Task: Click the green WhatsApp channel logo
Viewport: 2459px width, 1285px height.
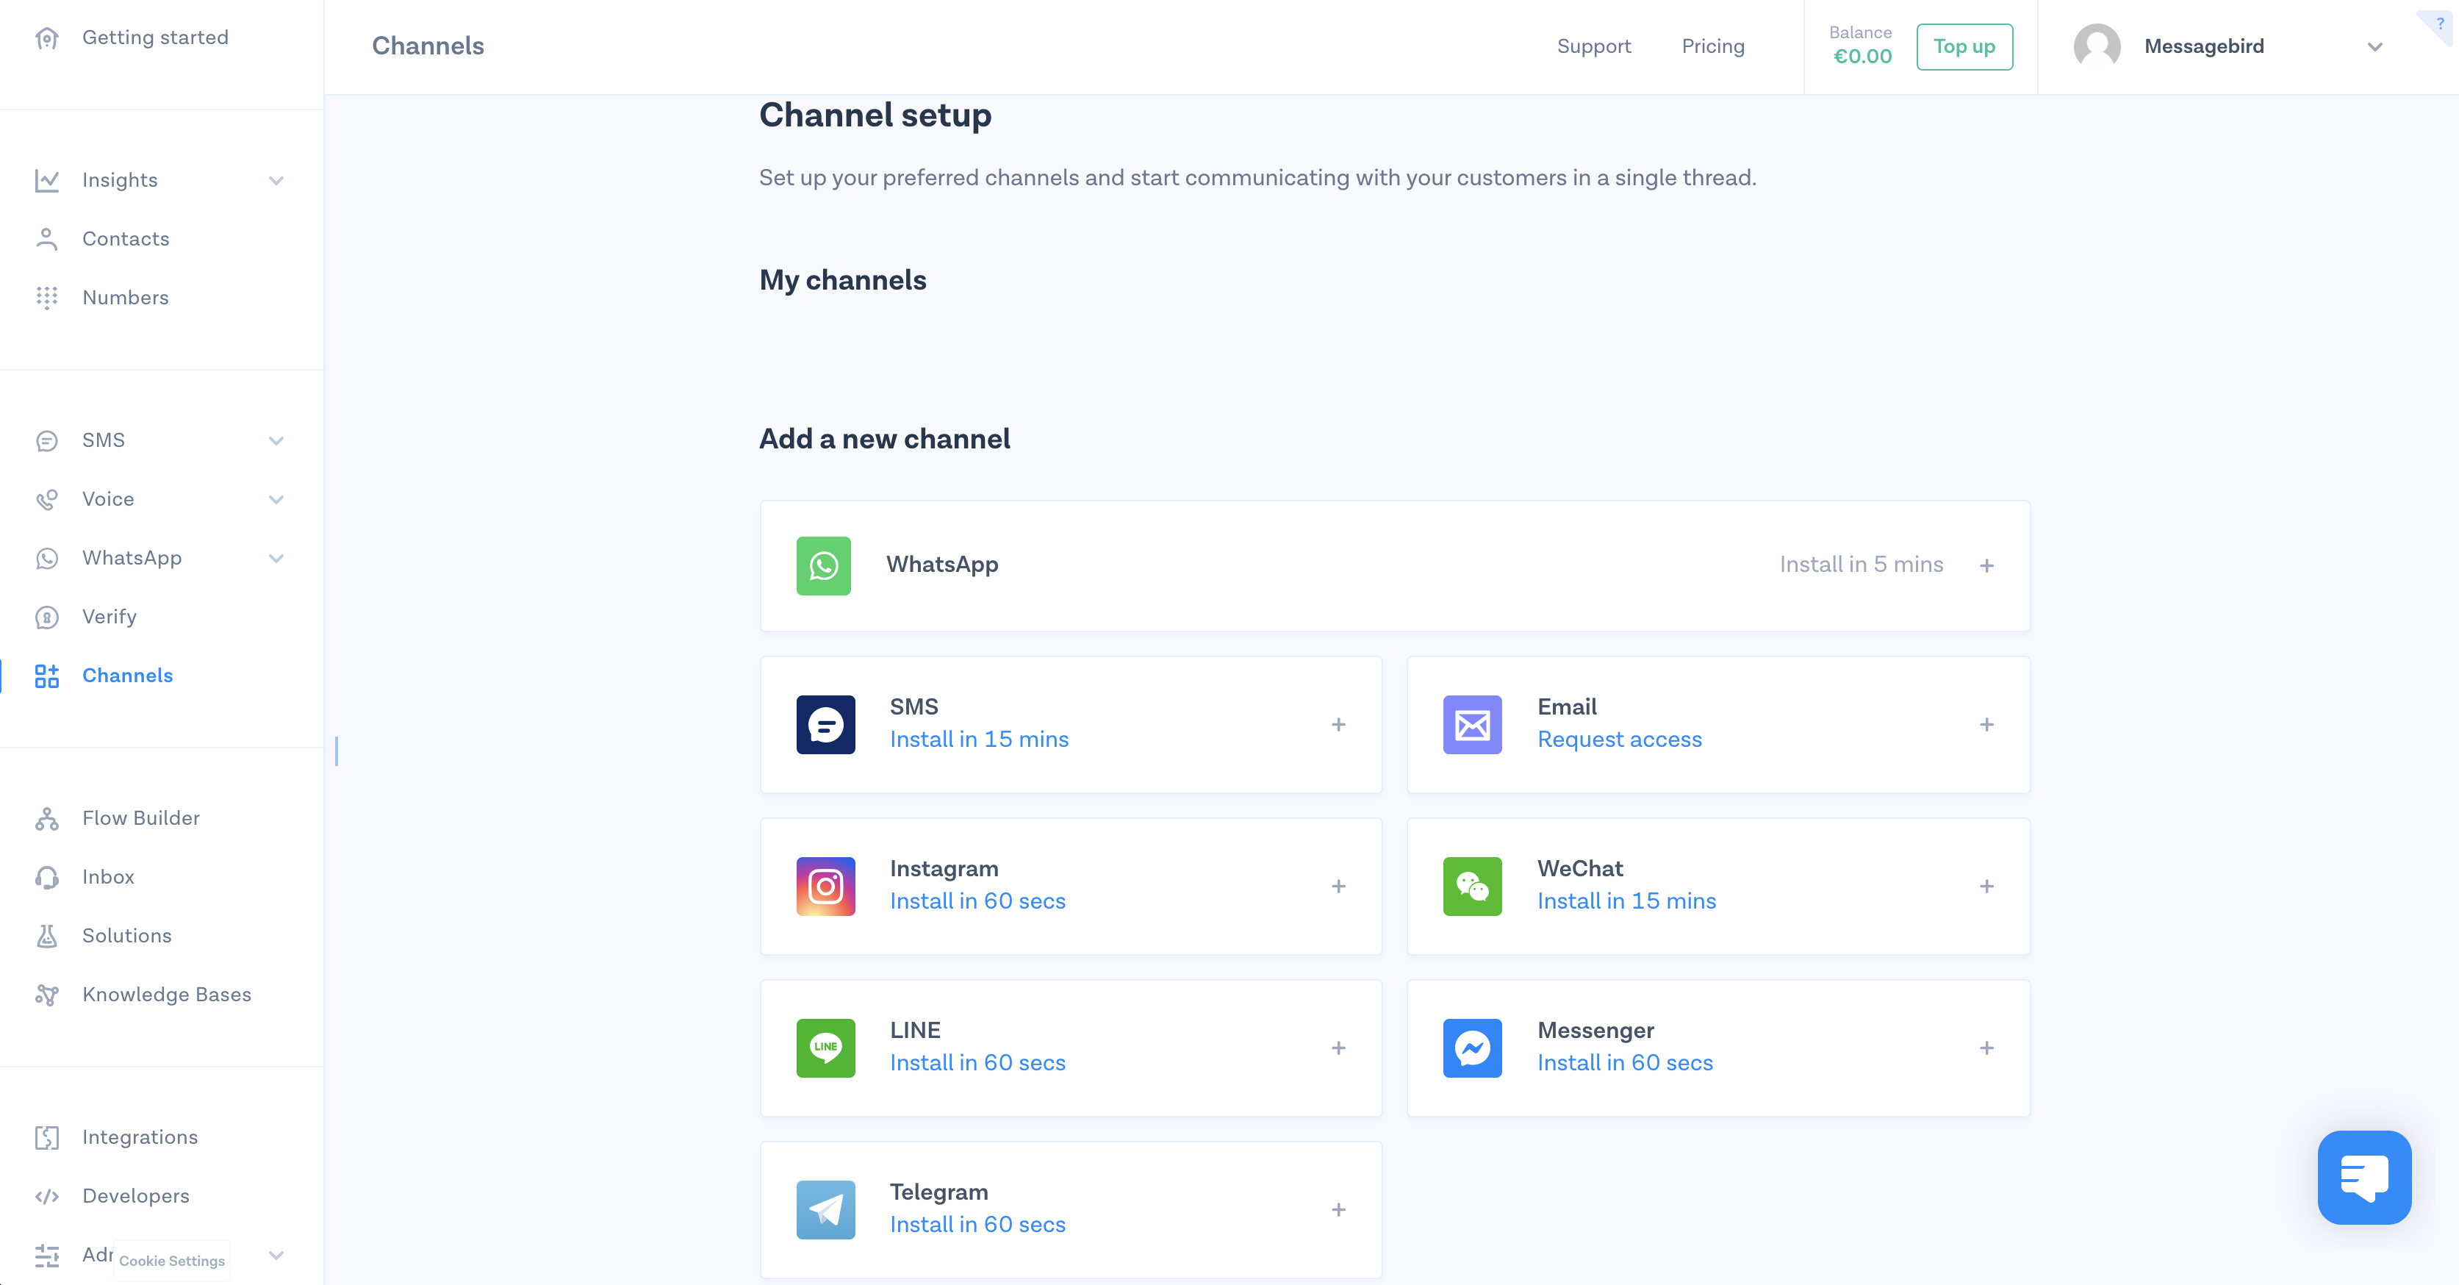Action: tap(824, 566)
